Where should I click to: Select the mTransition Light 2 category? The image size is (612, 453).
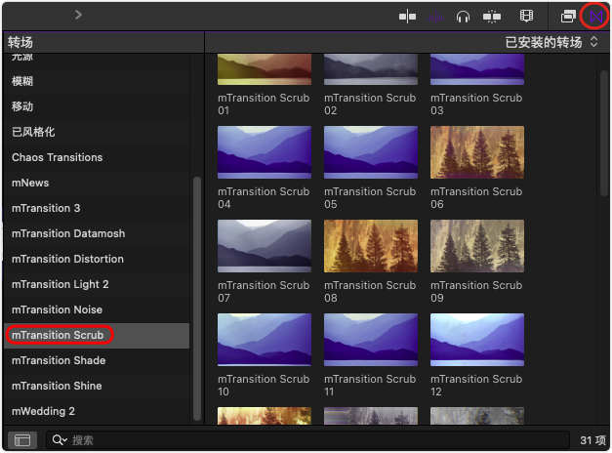(97, 284)
